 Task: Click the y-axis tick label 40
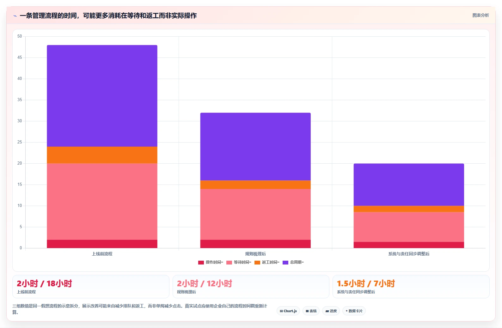click(x=20, y=79)
